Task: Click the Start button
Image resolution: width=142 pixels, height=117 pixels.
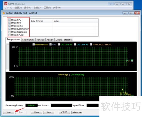Action: click(x=9, y=112)
